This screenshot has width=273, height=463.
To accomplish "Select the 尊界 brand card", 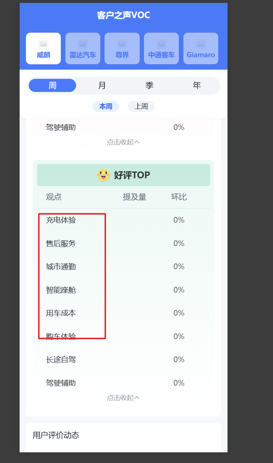I will 122,49.
